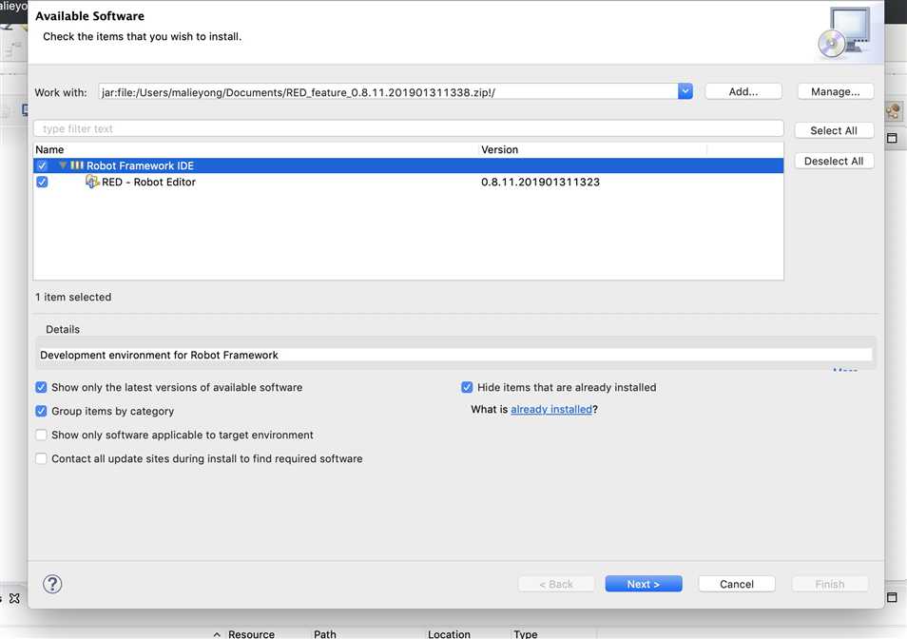Click the install wizard CD and monitor image

pos(845,31)
